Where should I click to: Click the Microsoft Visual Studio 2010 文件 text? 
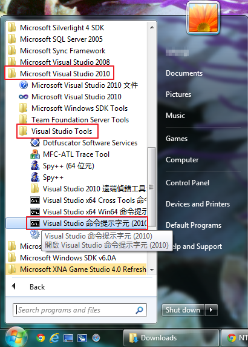[x=85, y=85]
